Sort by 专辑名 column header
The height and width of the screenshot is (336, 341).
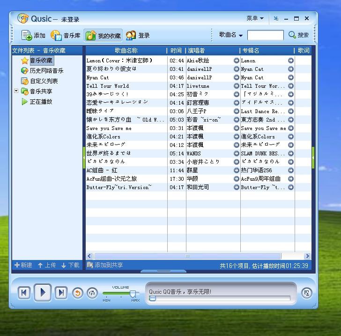(x=267, y=51)
